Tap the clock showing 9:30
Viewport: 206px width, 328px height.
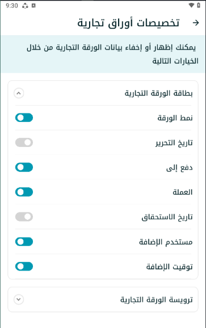tap(12, 6)
